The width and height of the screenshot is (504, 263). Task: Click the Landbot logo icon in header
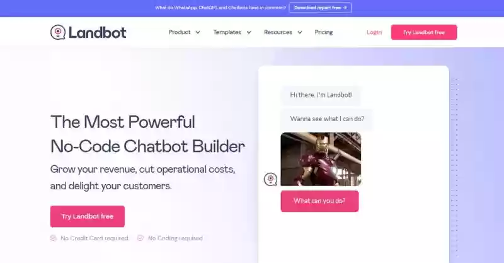pyautogui.click(x=58, y=32)
